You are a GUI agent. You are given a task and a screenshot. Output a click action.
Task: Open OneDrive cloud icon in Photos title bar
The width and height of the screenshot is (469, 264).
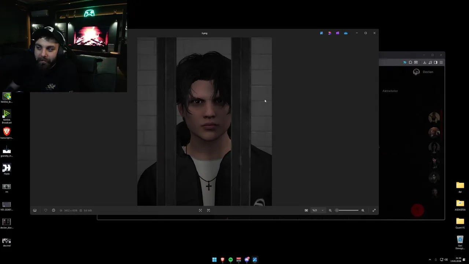[346, 33]
